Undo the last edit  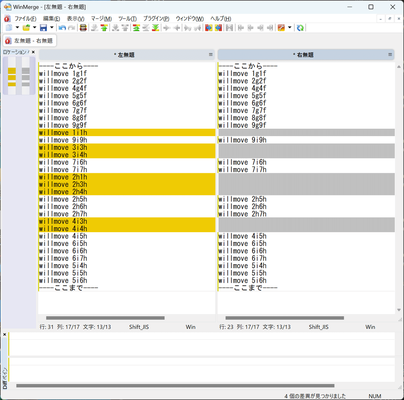pos(62,28)
